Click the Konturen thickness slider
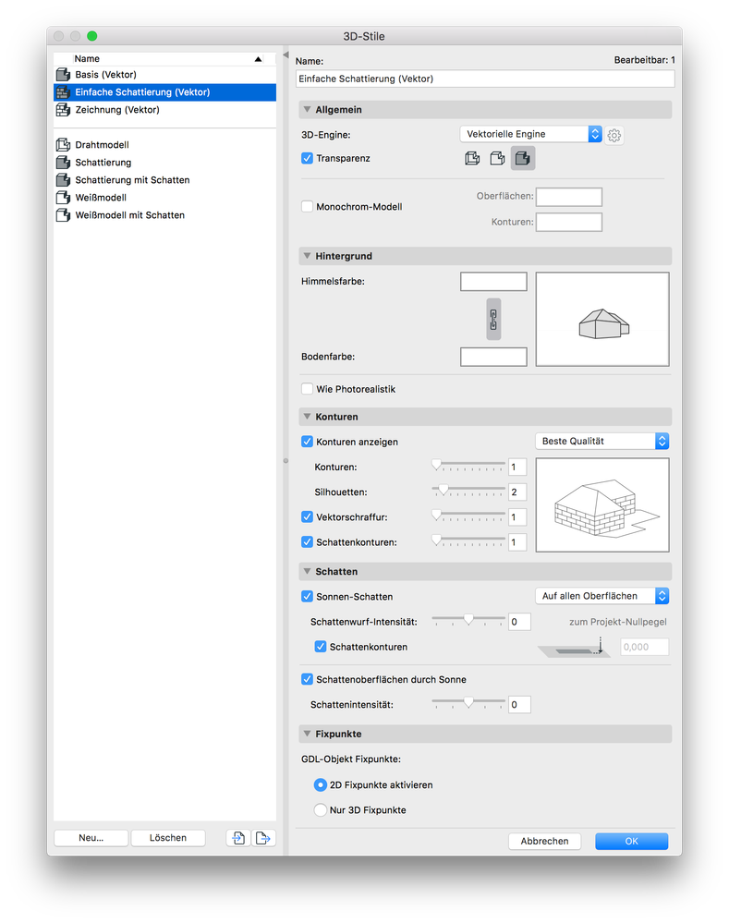The width and height of the screenshot is (729, 923). coord(468,467)
